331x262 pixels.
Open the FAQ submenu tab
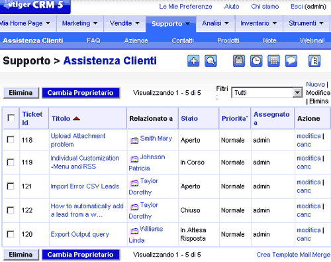pyautogui.click(x=93, y=40)
